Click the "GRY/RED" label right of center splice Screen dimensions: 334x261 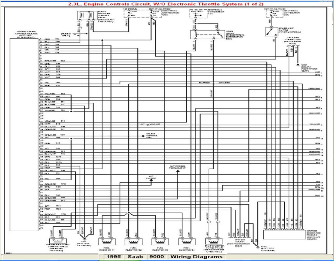click(224, 83)
